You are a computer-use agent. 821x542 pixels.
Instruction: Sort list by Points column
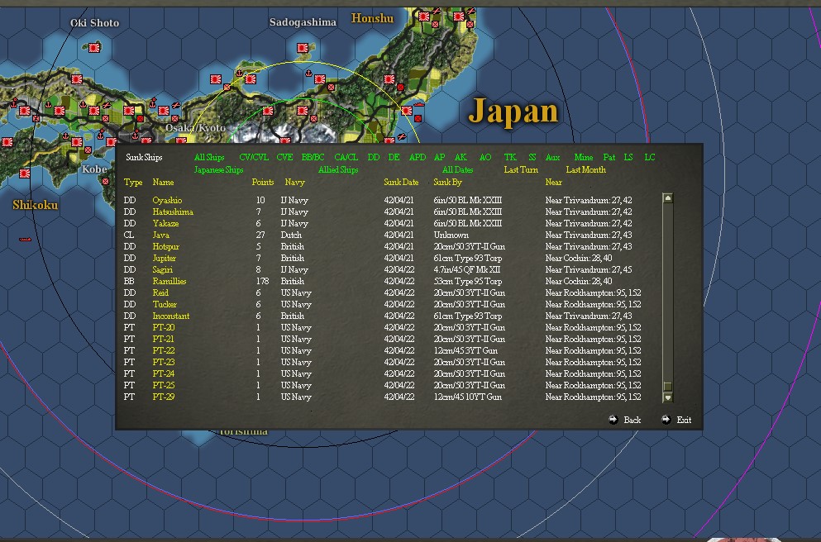point(262,182)
